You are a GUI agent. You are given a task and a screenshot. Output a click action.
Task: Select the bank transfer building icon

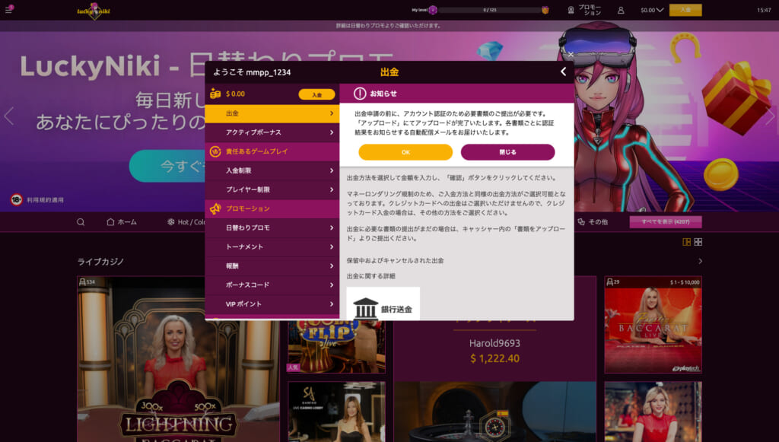366,308
